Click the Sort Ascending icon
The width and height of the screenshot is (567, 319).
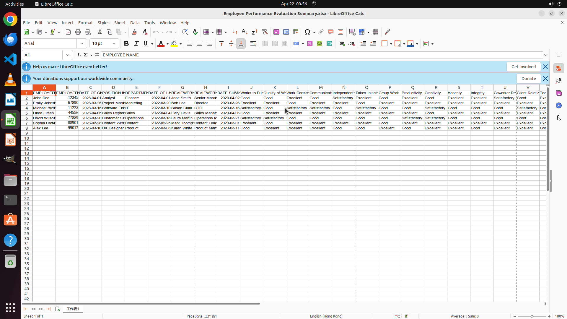[x=245, y=32]
